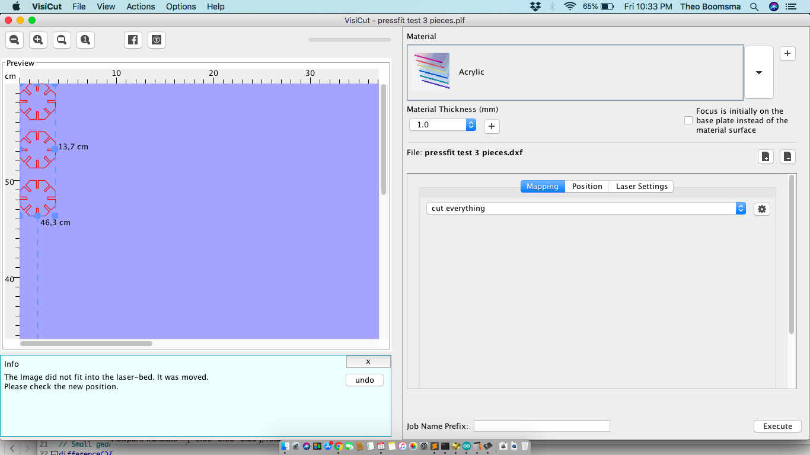
Task: Click the Dropbox menu bar icon
Action: (535, 7)
